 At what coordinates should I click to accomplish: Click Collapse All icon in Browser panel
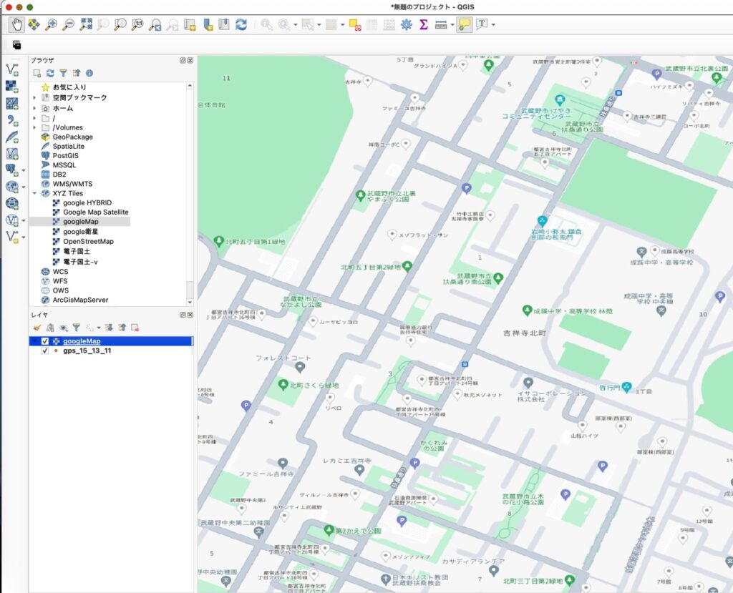pyautogui.click(x=76, y=74)
